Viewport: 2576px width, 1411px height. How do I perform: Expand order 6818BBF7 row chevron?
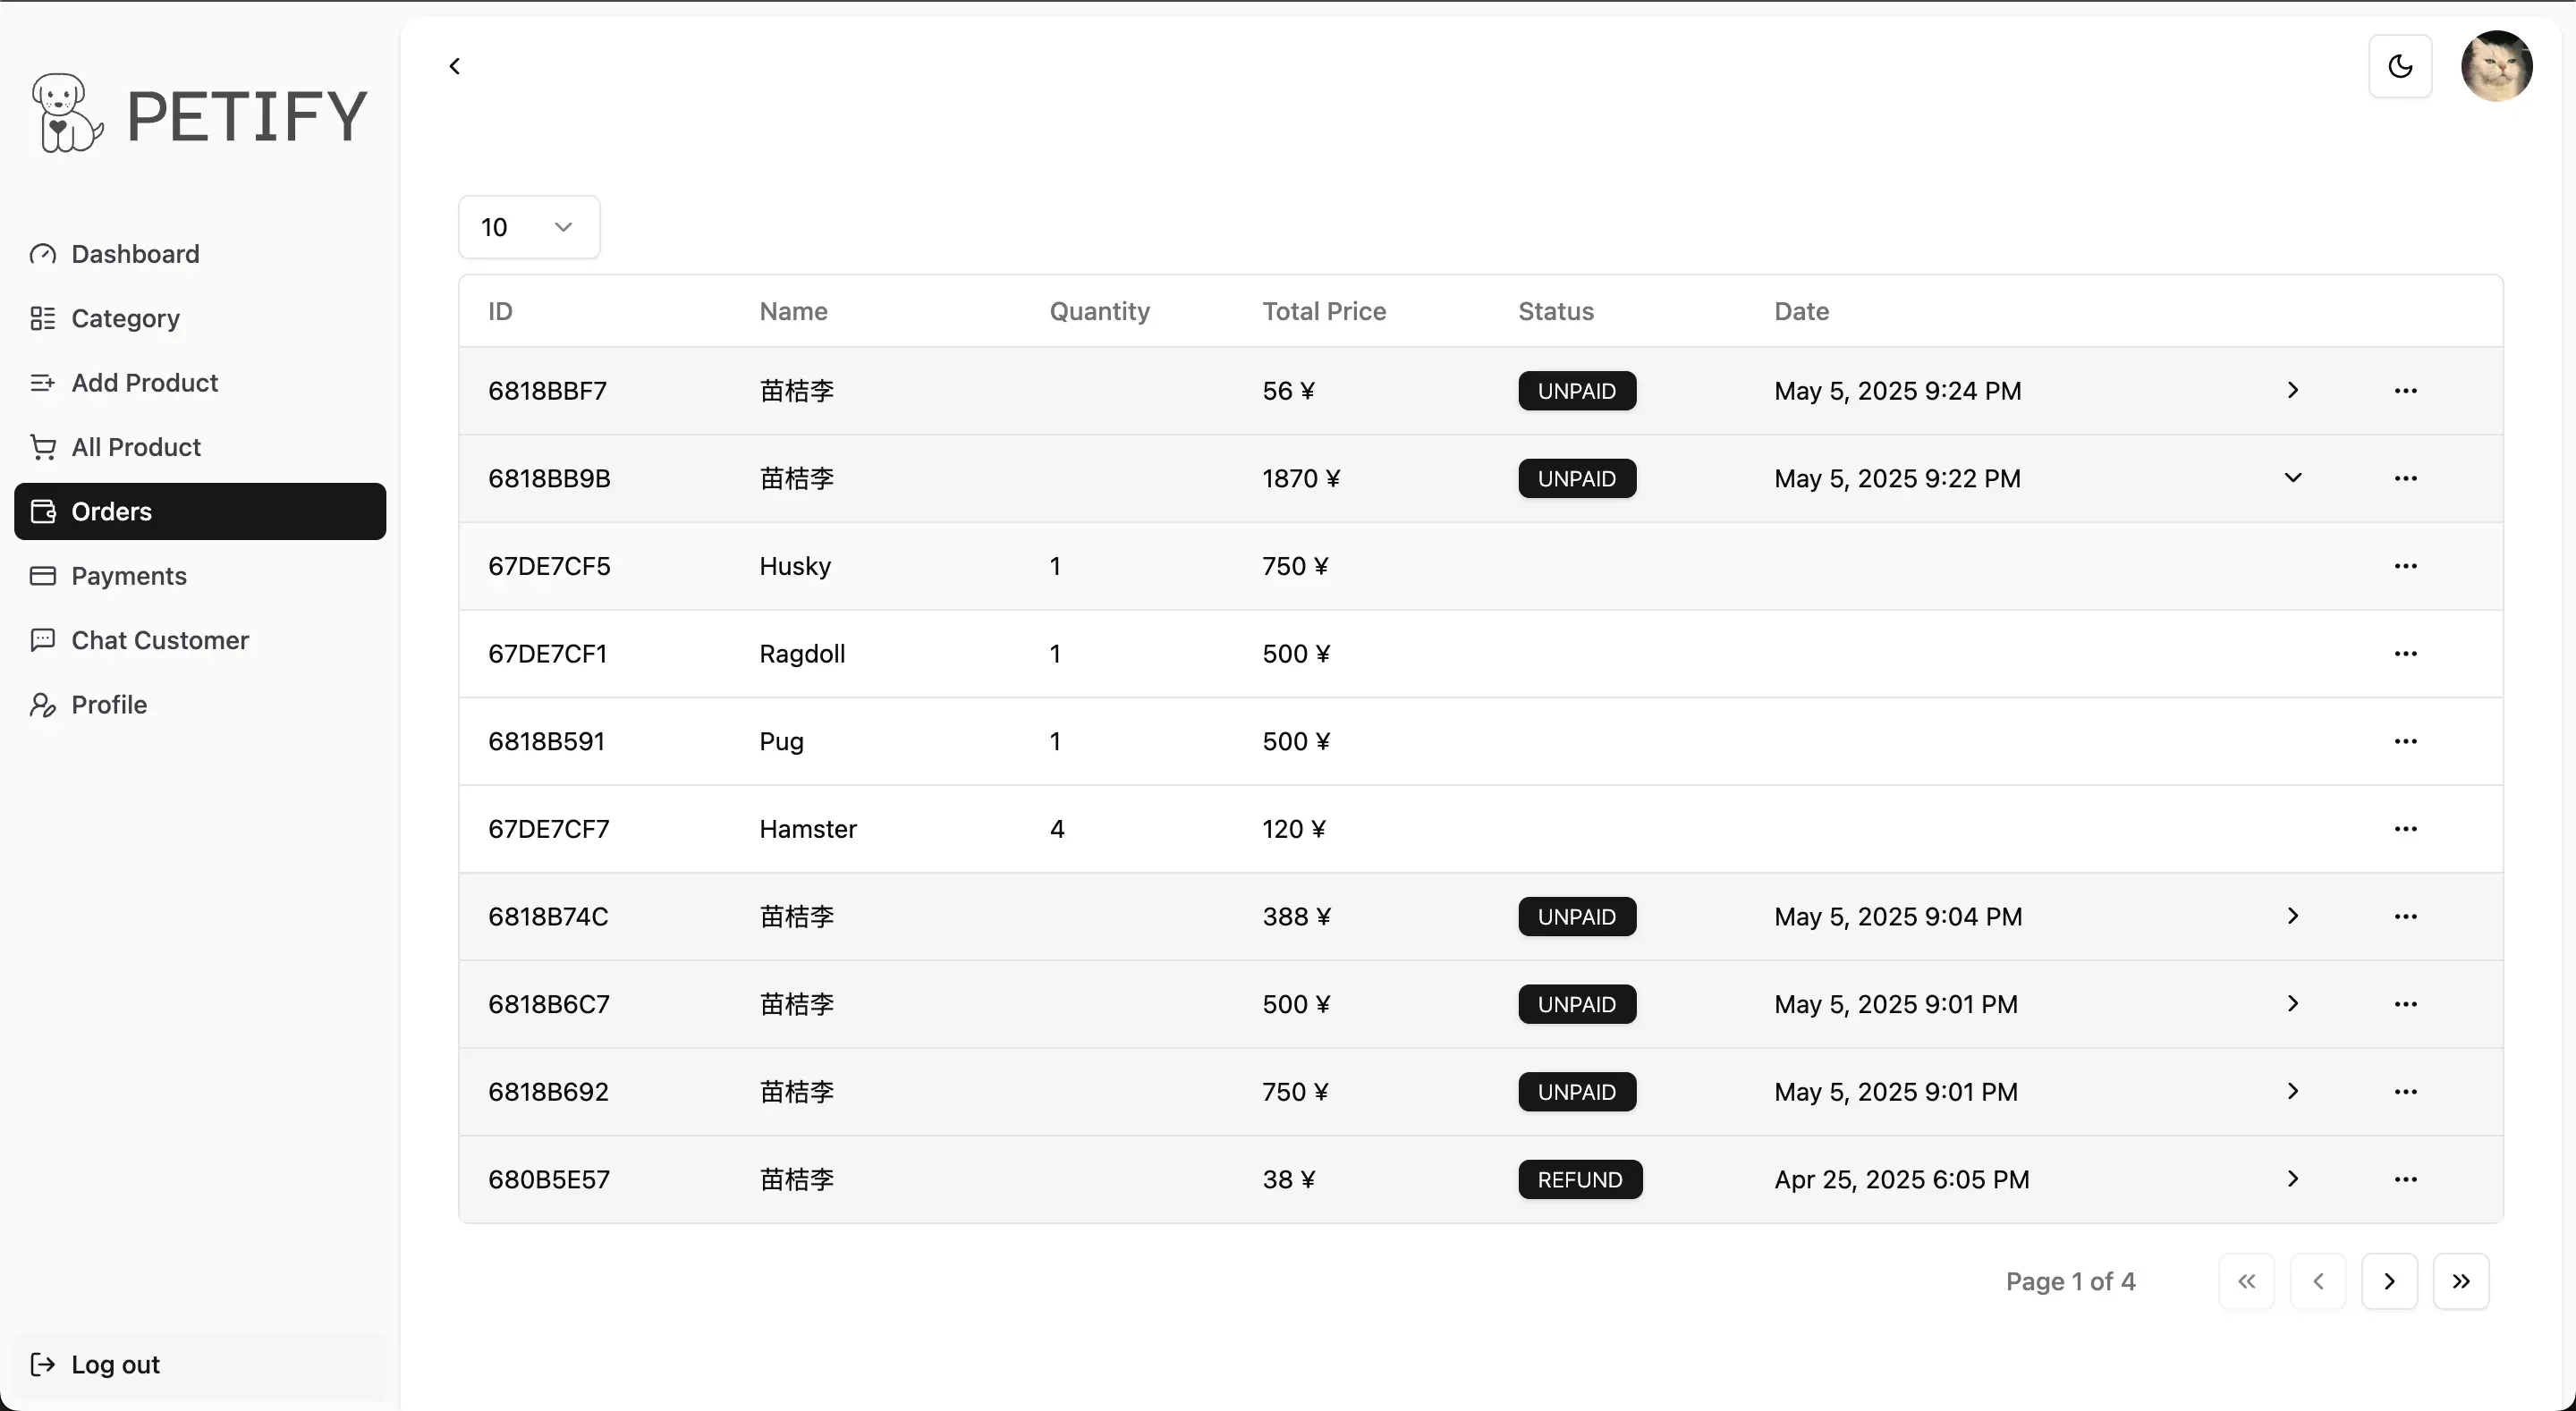pyautogui.click(x=2292, y=390)
